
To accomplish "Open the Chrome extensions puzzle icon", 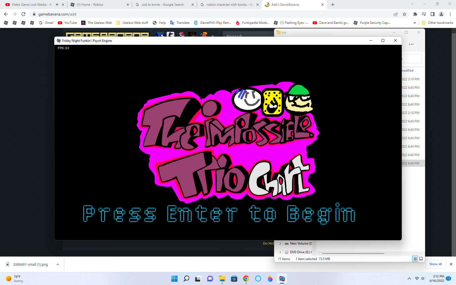I will (415, 14).
